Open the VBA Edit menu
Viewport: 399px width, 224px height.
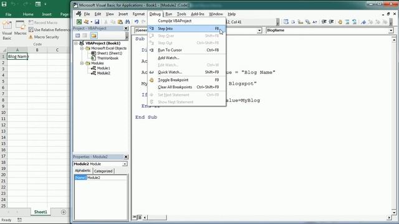[98, 14]
